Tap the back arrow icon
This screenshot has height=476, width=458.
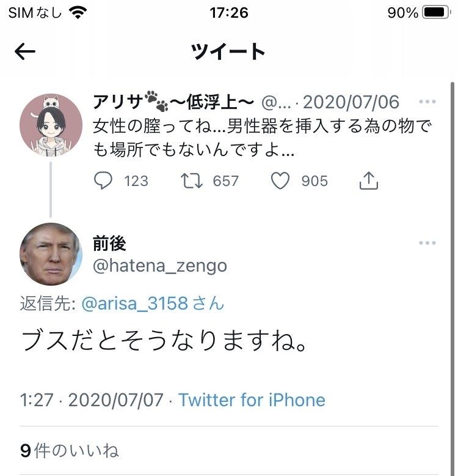[25, 52]
